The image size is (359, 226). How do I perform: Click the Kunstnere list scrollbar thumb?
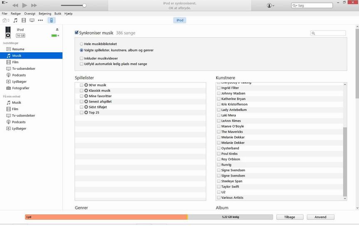(x=345, y=162)
